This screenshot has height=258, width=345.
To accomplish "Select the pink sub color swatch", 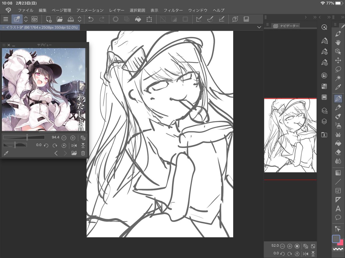I will (341, 243).
